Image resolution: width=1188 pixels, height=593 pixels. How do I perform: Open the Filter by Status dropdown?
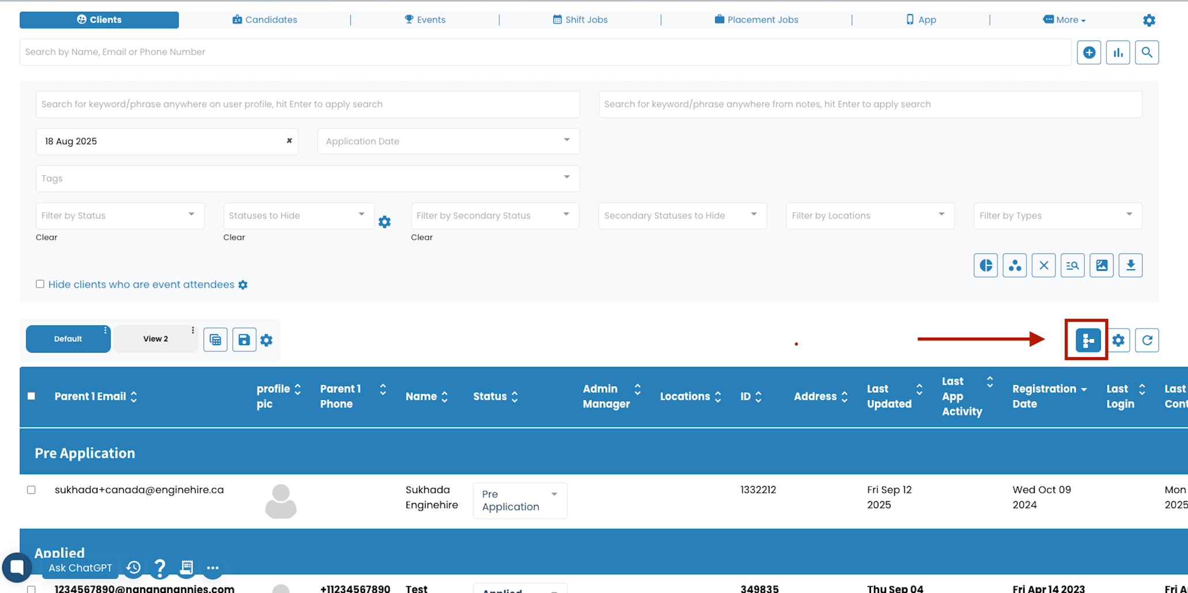(120, 216)
